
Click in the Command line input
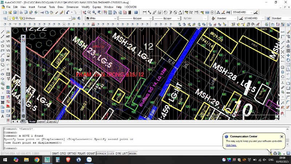click(145, 148)
